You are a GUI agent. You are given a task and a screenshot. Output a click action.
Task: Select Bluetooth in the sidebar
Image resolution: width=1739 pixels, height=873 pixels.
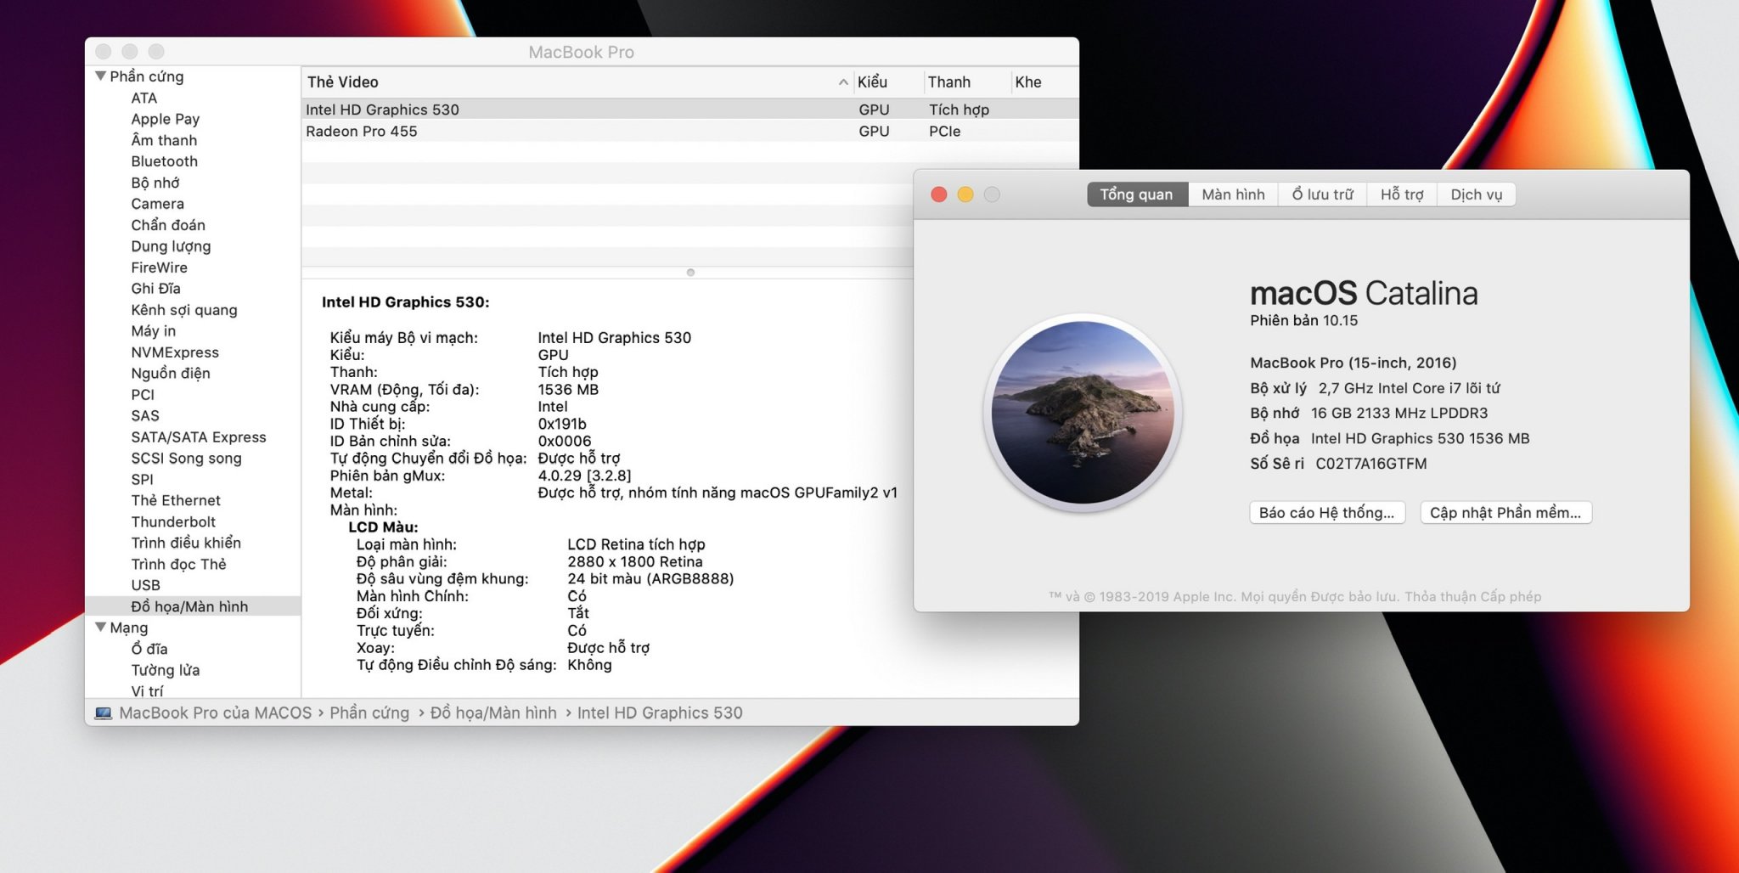(164, 161)
